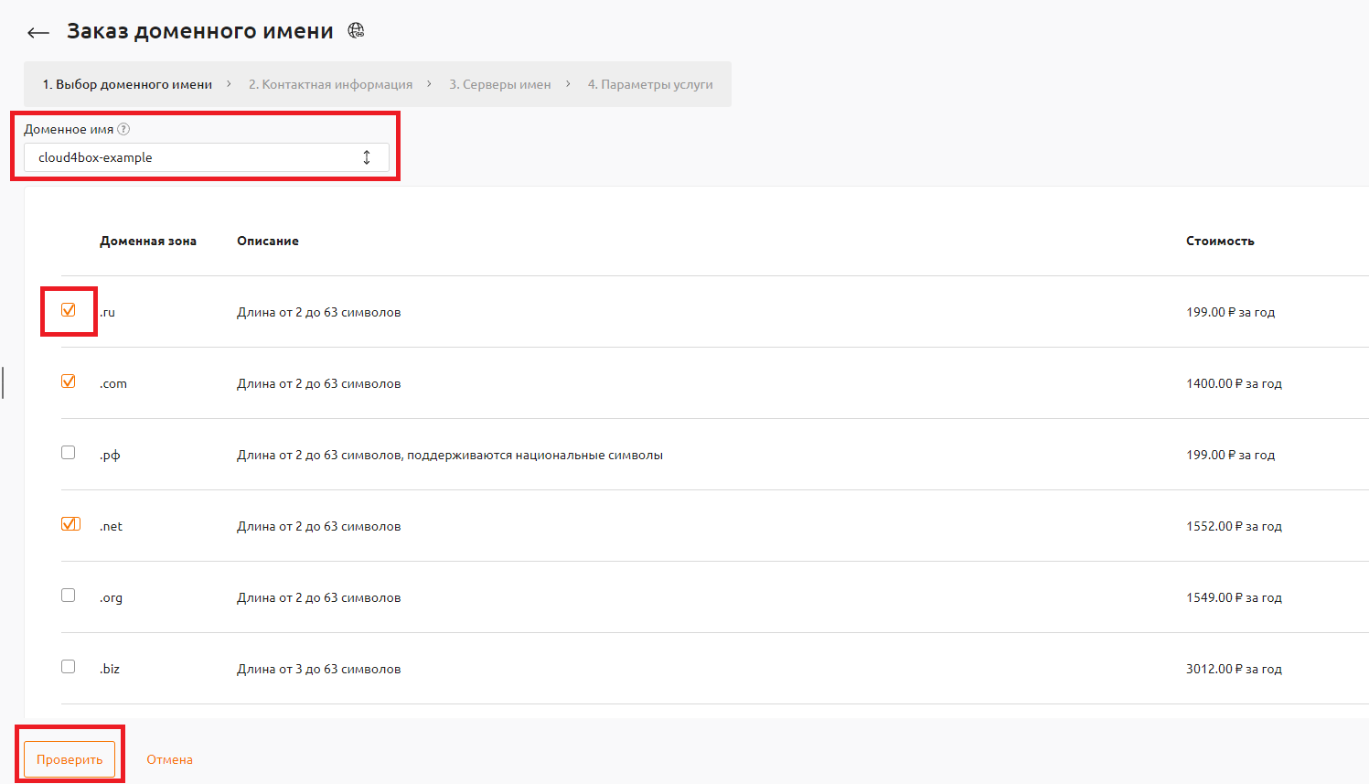Viewport: 1369px width, 784px height.
Task: Click the .com zone label
Action: 113,383
